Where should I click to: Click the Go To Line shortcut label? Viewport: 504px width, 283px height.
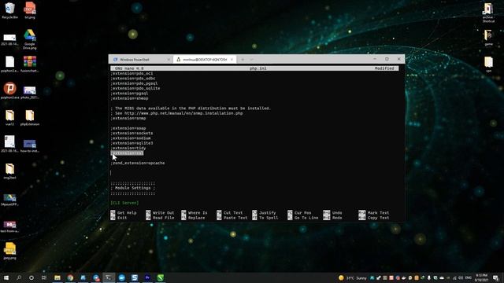point(306,218)
